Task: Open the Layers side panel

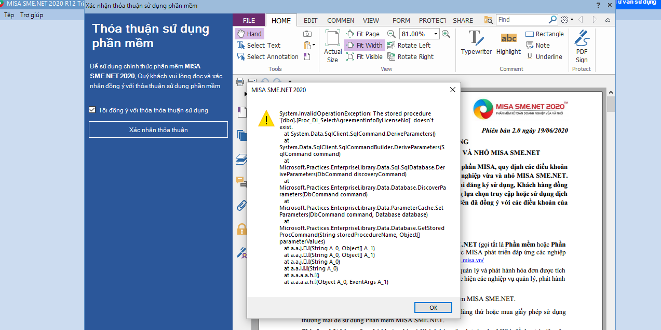Action: tap(241, 159)
